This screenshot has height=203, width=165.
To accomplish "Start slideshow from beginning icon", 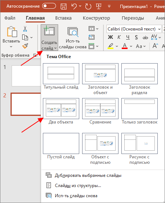I will click(98, 6).
